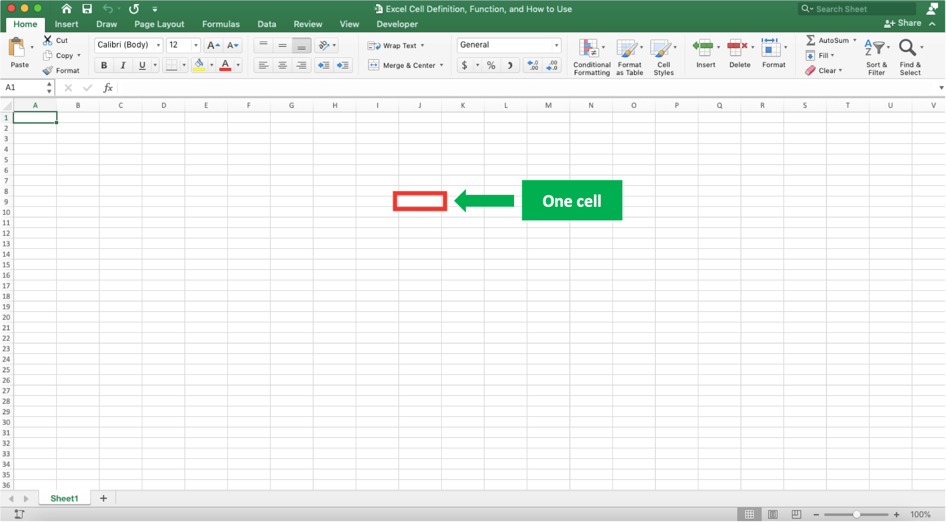Expand the Merge and Center dropdown
Image resolution: width=946 pixels, height=522 pixels.
click(x=441, y=65)
